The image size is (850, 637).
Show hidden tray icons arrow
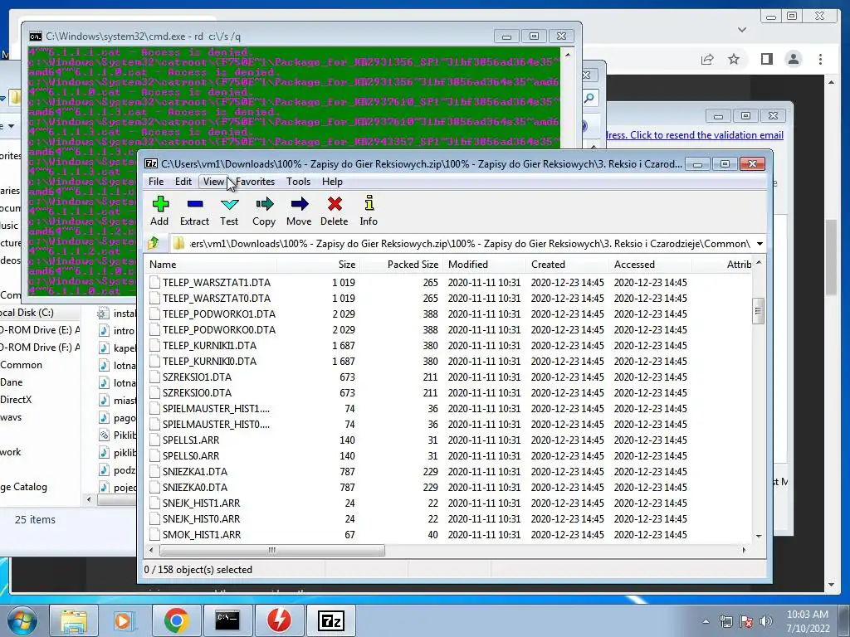click(x=706, y=621)
